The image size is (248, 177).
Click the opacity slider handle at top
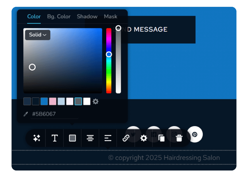(x=118, y=28)
